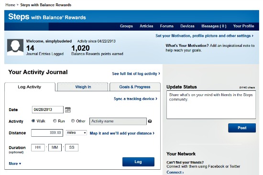Click the Update Status text area
This screenshot has height=175, width=263.
211,105
